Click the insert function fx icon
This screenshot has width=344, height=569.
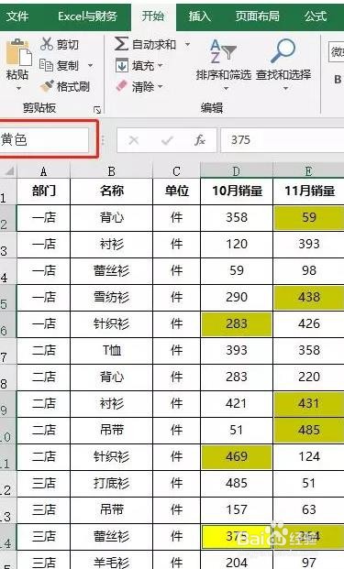tap(200, 140)
